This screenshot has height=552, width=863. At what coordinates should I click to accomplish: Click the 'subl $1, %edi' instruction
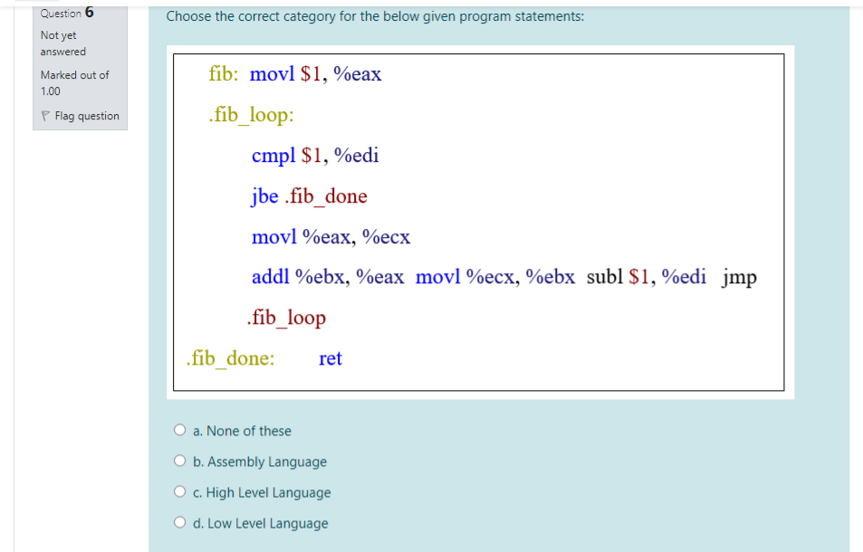click(x=647, y=277)
